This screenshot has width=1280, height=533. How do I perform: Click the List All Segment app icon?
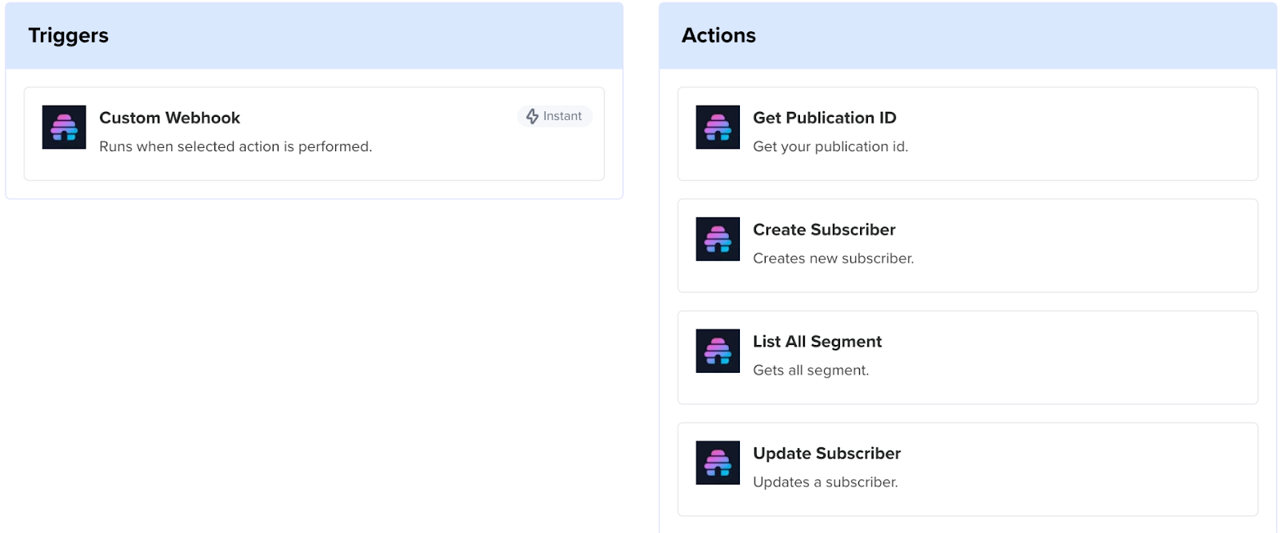[718, 351]
